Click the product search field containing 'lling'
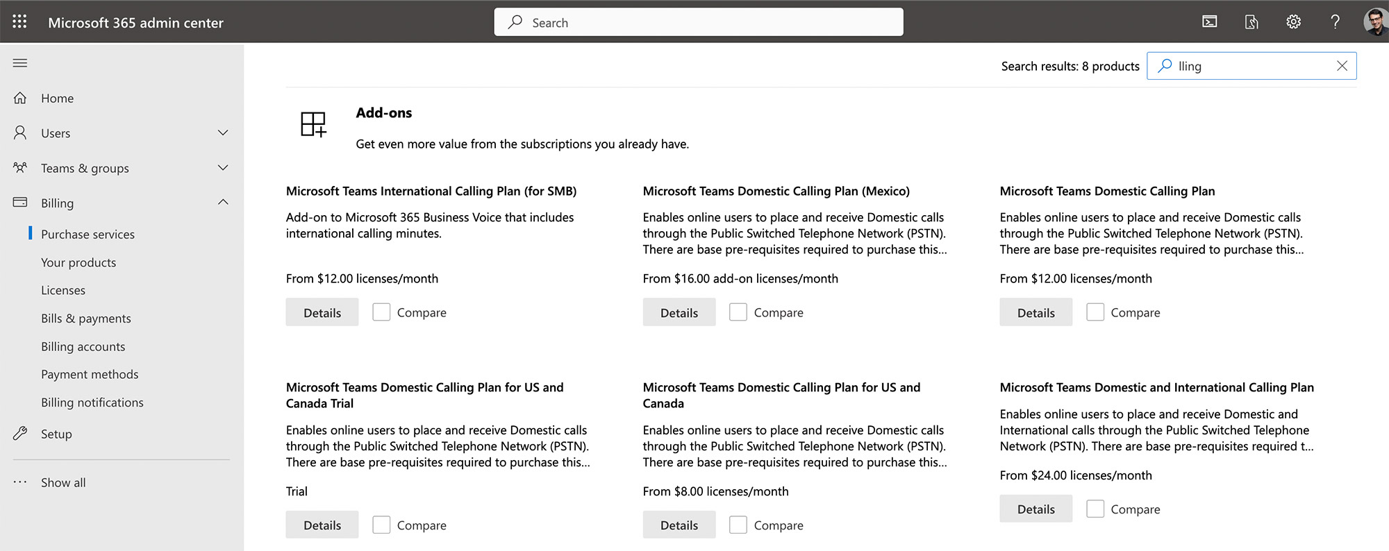The image size is (1389, 551). tap(1251, 66)
